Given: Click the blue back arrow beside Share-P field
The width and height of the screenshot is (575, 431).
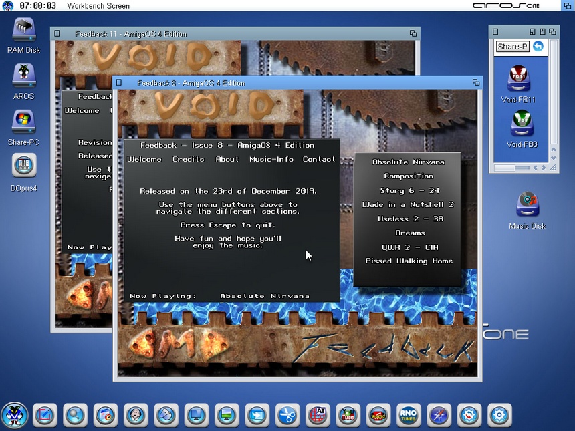Looking at the screenshot, I should click(x=538, y=46).
